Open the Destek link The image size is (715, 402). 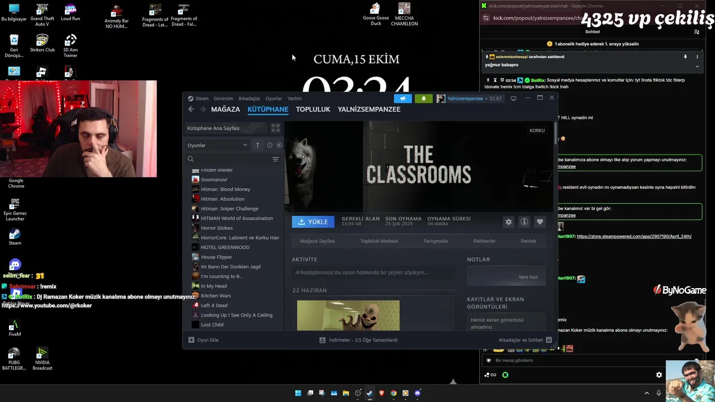click(x=528, y=241)
